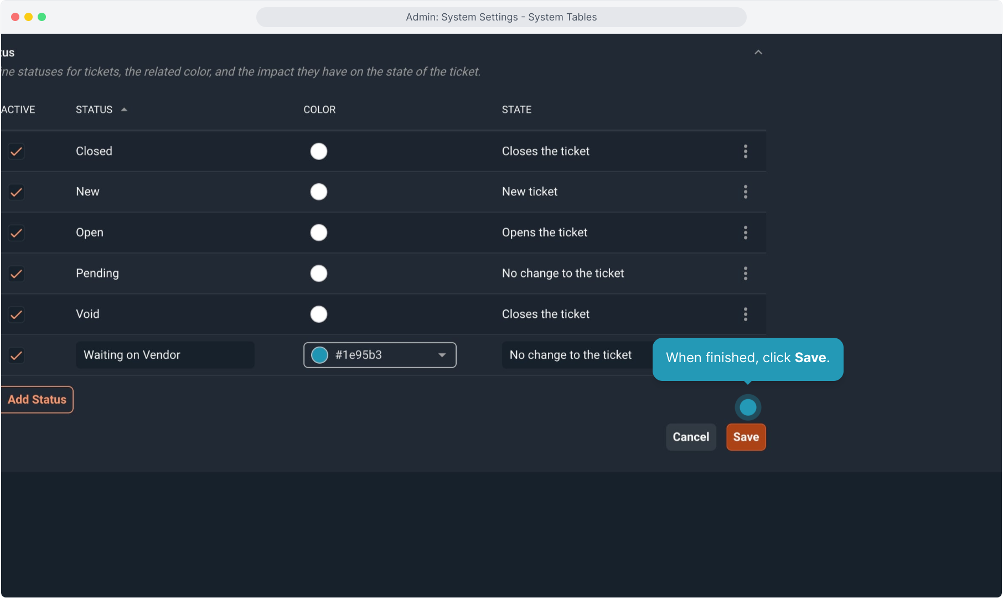Click the Save button
This screenshot has width=1003, height=598.
pyautogui.click(x=746, y=437)
